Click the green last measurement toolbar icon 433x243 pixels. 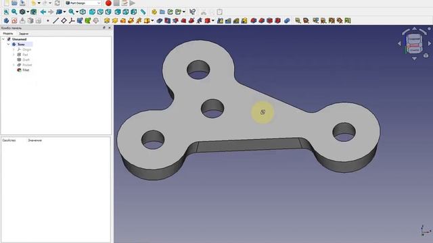coord(348,21)
